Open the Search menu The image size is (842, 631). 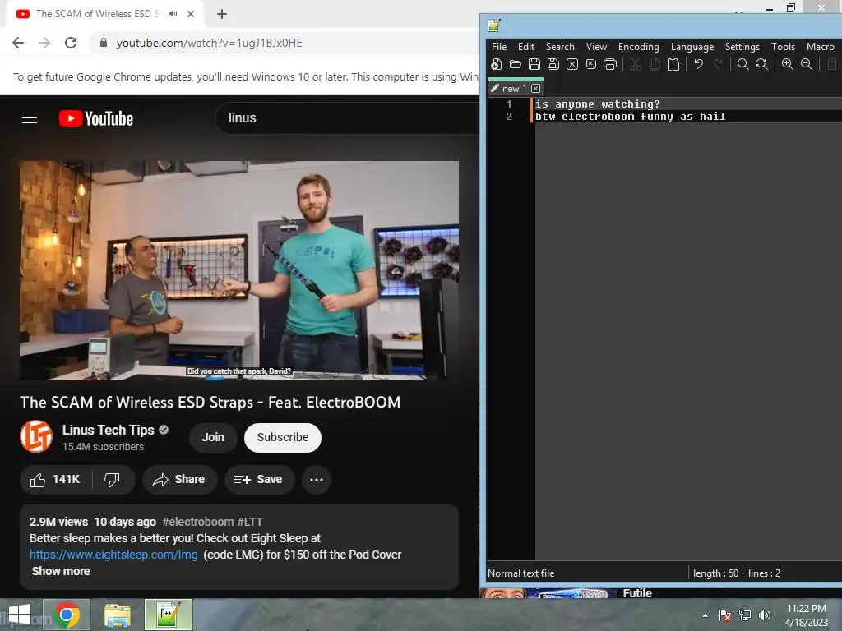pyautogui.click(x=560, y=47)
